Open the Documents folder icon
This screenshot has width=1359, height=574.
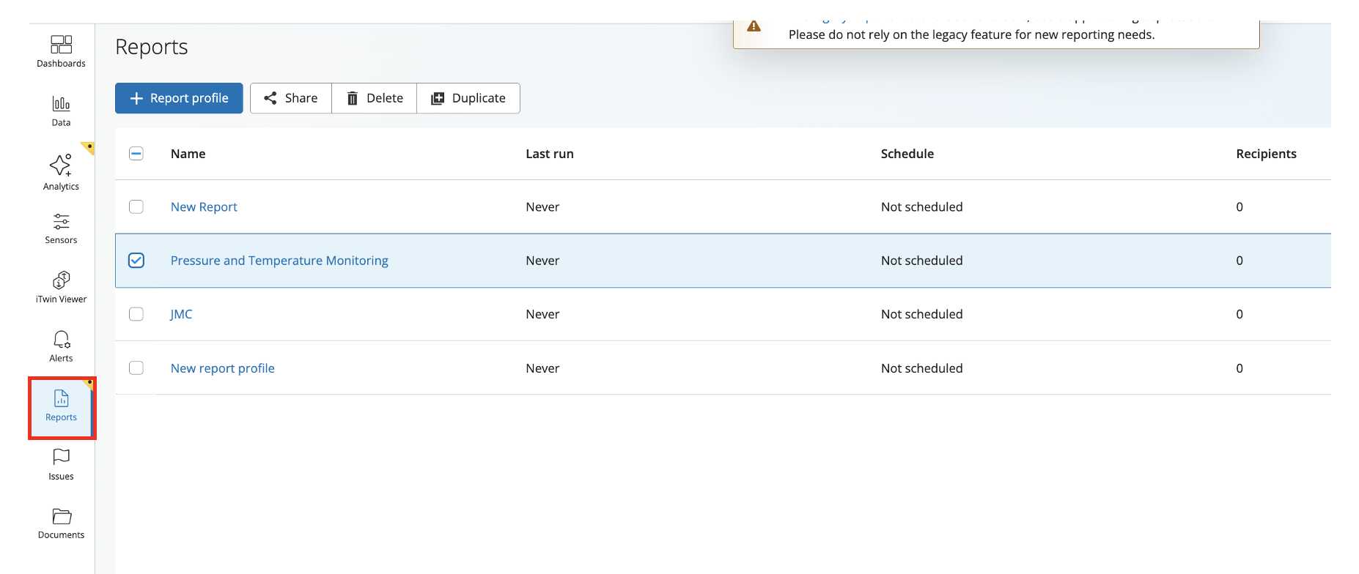tap(61, 517)
